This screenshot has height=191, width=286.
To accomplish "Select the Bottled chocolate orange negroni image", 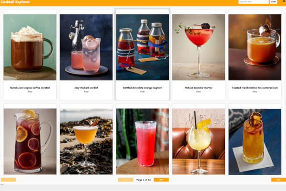I will pos(142,47).
